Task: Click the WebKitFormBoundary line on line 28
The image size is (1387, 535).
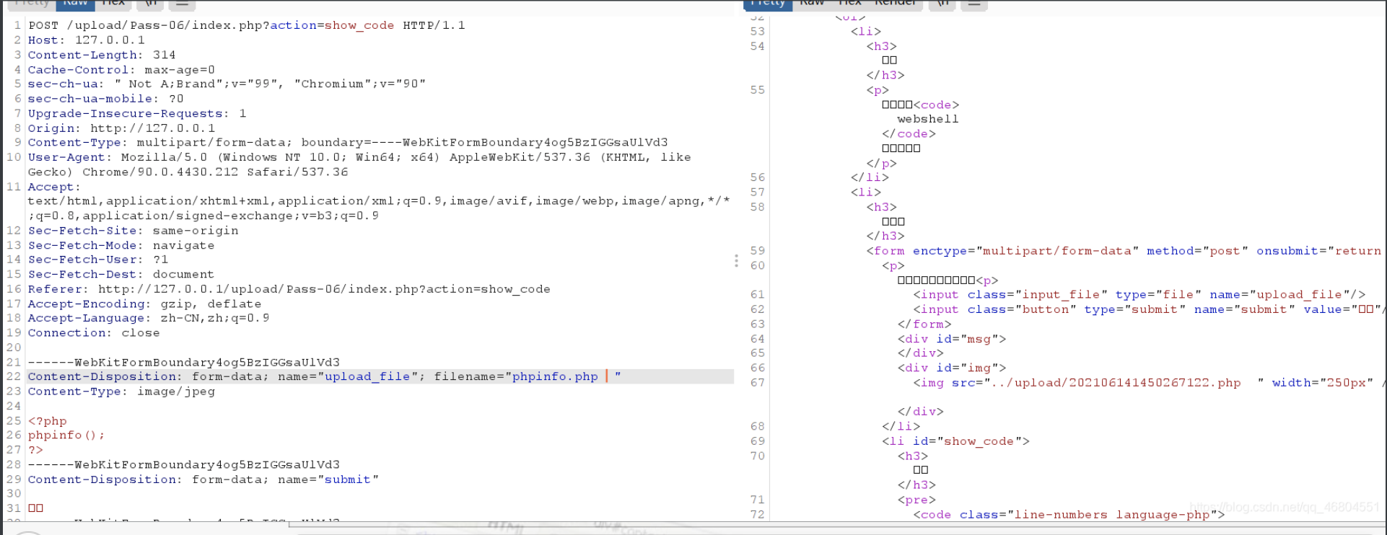Action: [184, 464]
